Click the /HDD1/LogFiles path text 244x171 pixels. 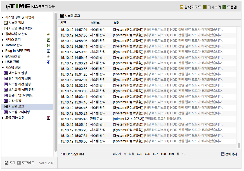point(72,154)
